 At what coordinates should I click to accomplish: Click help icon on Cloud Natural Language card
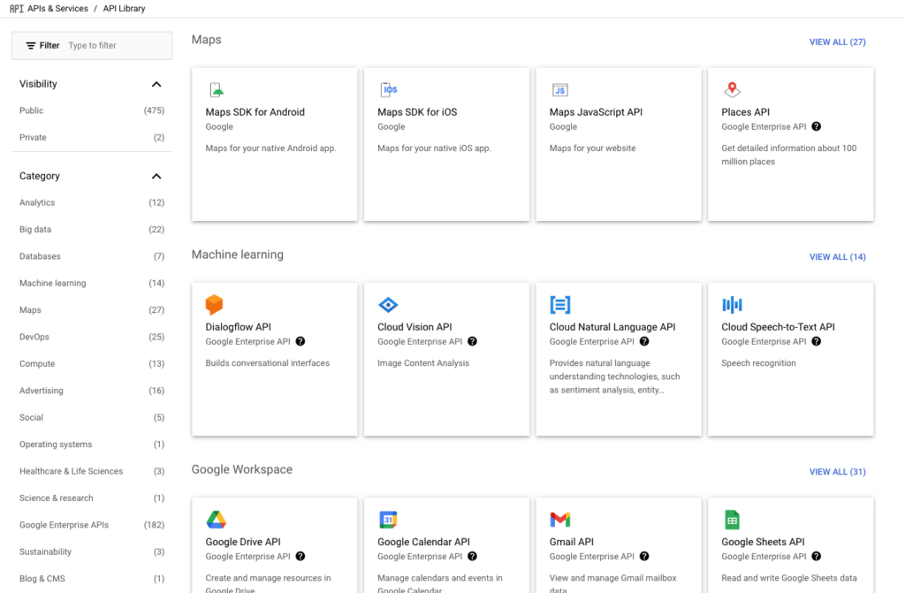tap(644, 341)
